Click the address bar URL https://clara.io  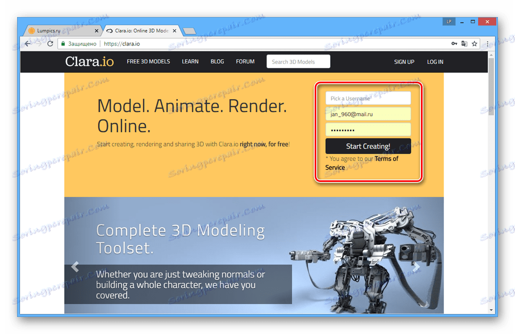pos(122,44)
